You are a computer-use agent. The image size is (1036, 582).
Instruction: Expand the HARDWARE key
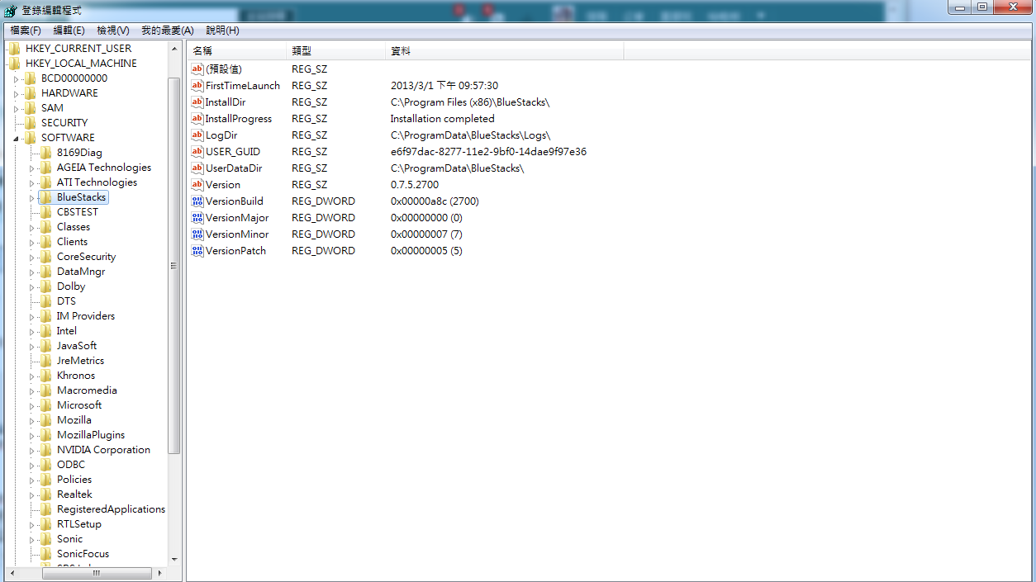pyautogui.click(x=16, y=93)
